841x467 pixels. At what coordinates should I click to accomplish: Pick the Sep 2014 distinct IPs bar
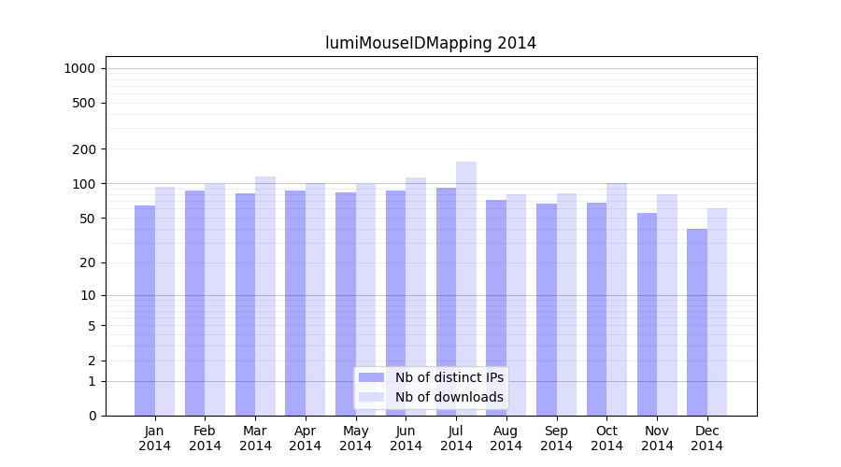click(547, 308)
